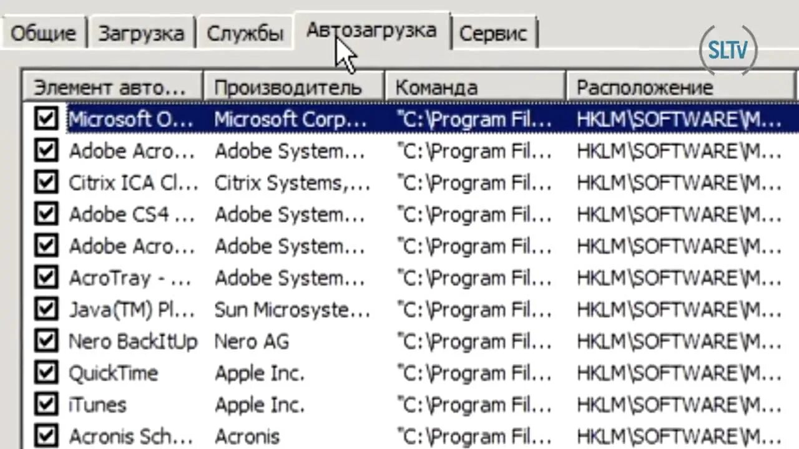Click the SLTV logo watermark
Image resolution: width=799 pixels, height=449 pixels.
tap(728, 51)
